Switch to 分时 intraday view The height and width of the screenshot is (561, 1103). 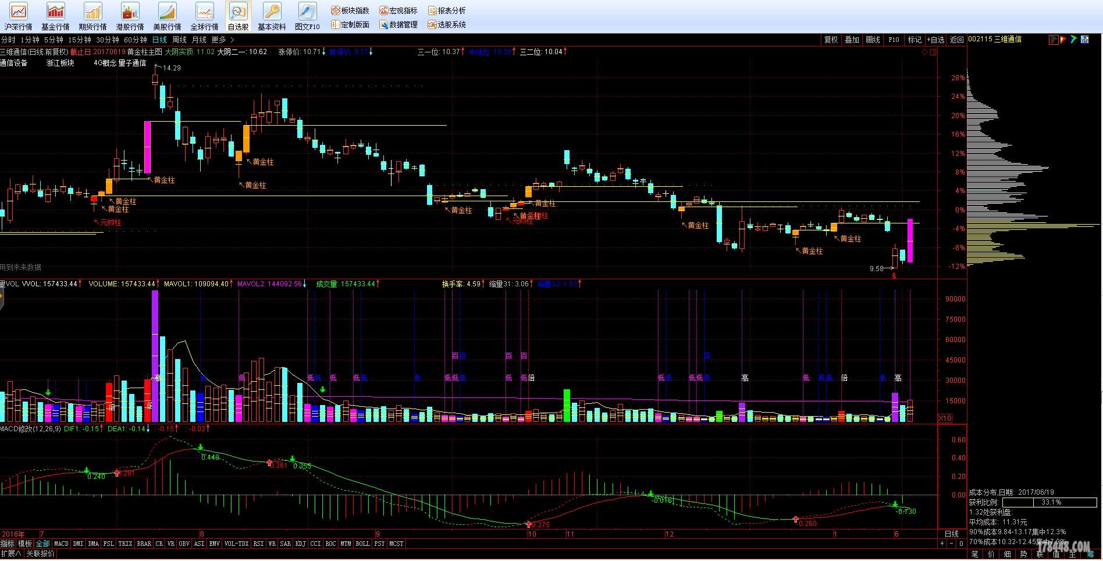click(x=8, y=40)
